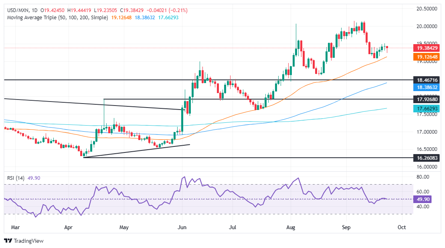Click the purple 49.90 RSI axis tag
Viewport: 445px width, 248px height.
(422, 199)
